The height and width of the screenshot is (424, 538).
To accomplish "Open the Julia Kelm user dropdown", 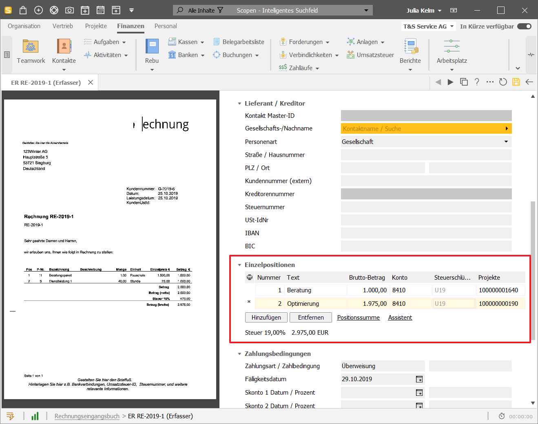I will click(x=440, y=11).
